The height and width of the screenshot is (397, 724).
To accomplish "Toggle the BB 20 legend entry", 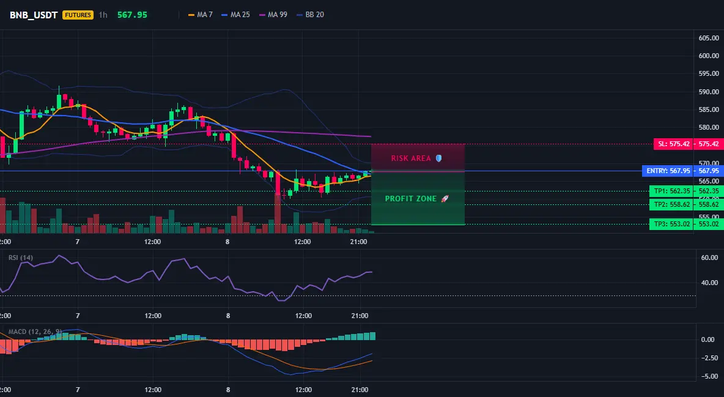I will (x=310, y=15).
